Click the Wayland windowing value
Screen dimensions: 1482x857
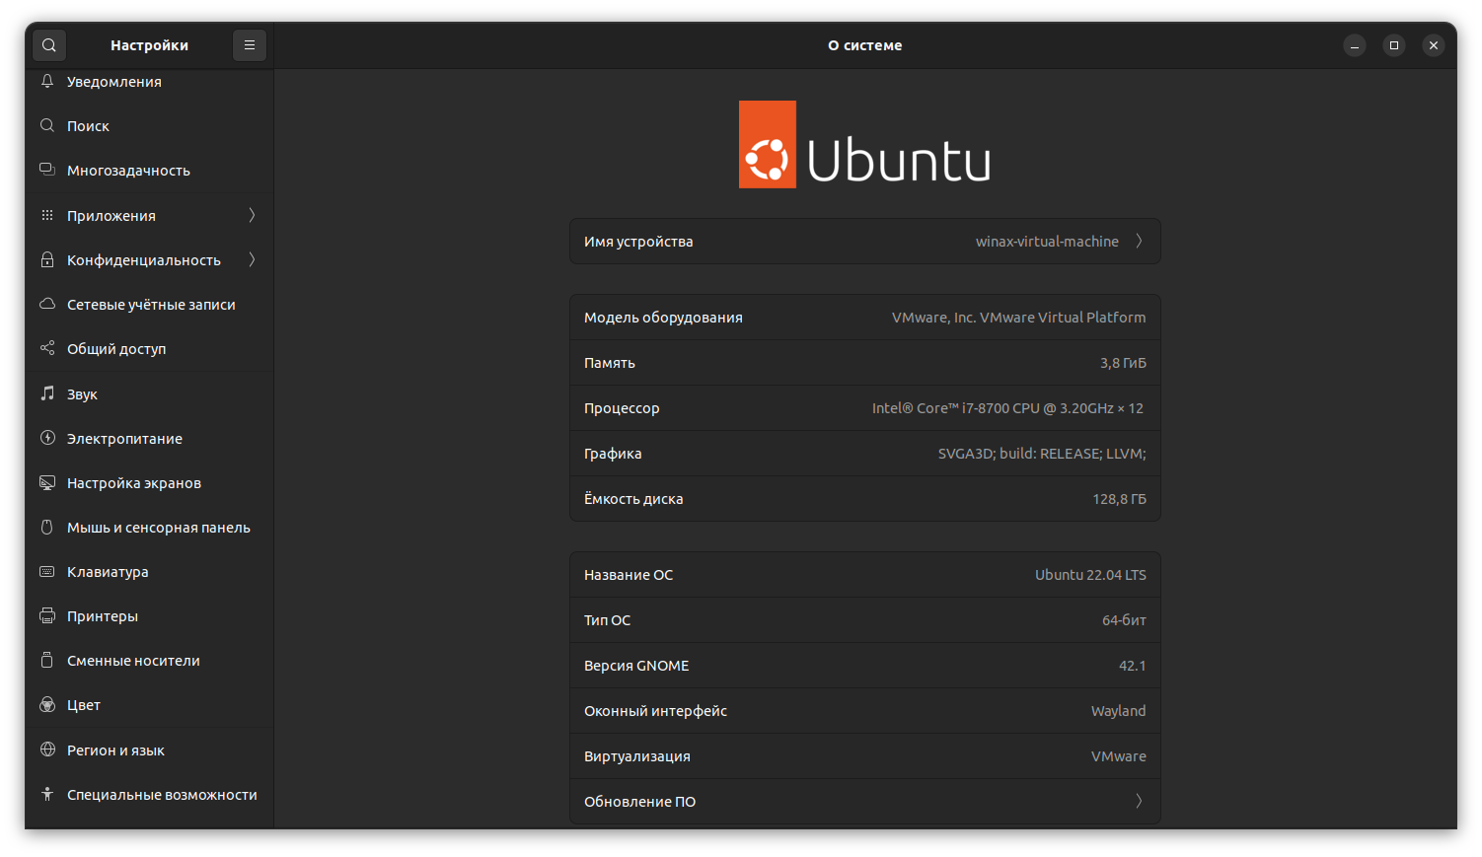pyautogui.click(x=1118, y=711)
